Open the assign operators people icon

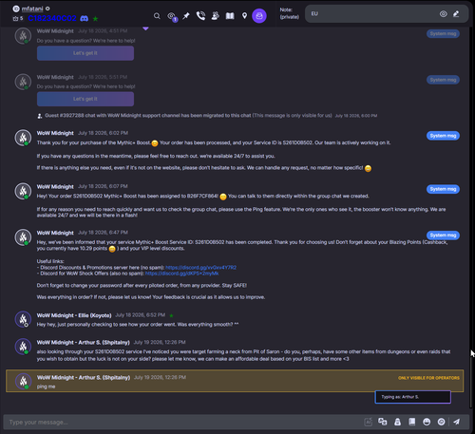pyautogui.click(x=216, y=16)
